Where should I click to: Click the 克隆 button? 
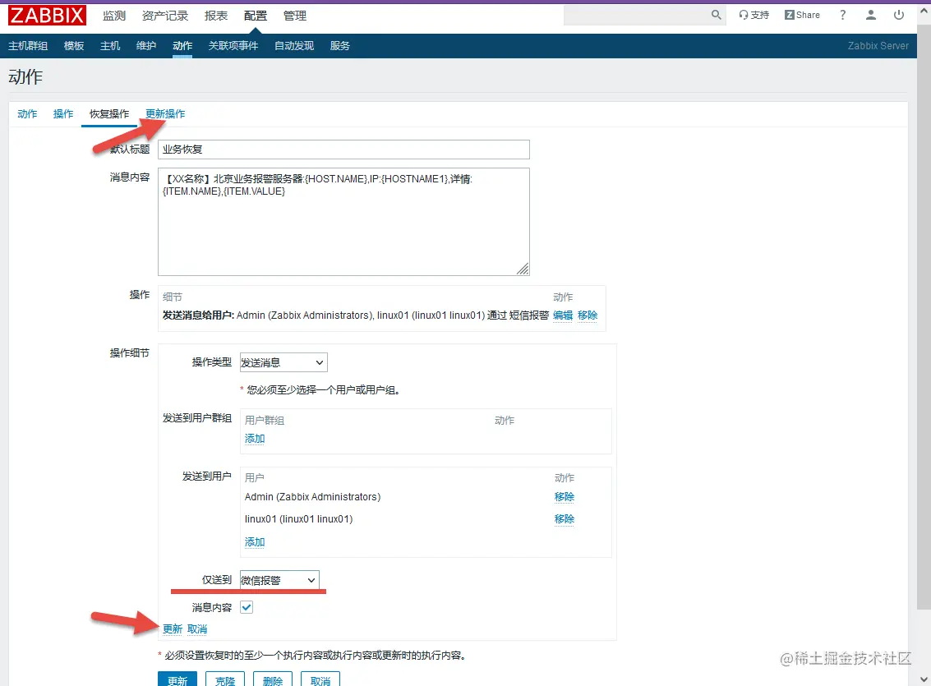pos(225,680)
